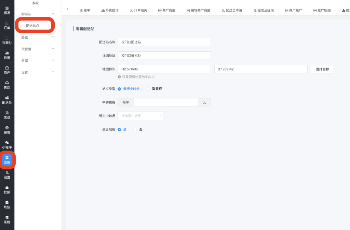
Task: Select the 商户 merchant sidebar icon
Action: pos(7,70)
